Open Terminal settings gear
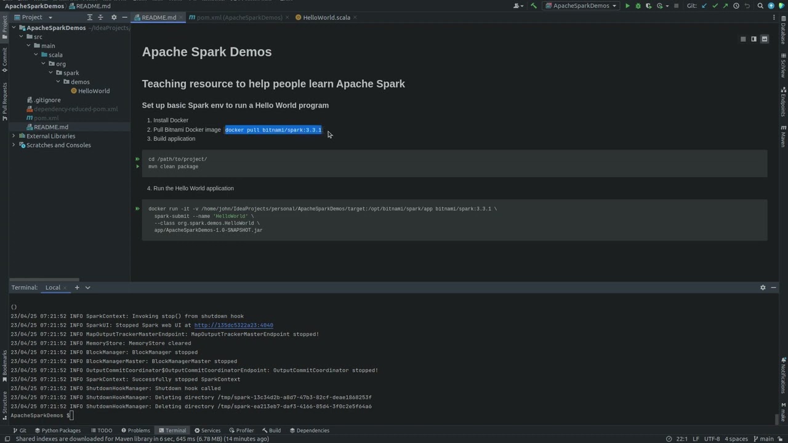This screenshot has height=443, width=788. pyautogui.click(x=763, y=287)
